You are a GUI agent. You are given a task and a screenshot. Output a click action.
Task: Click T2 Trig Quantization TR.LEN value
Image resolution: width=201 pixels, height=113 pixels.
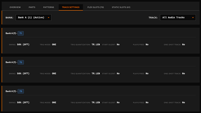pos(96,73)
